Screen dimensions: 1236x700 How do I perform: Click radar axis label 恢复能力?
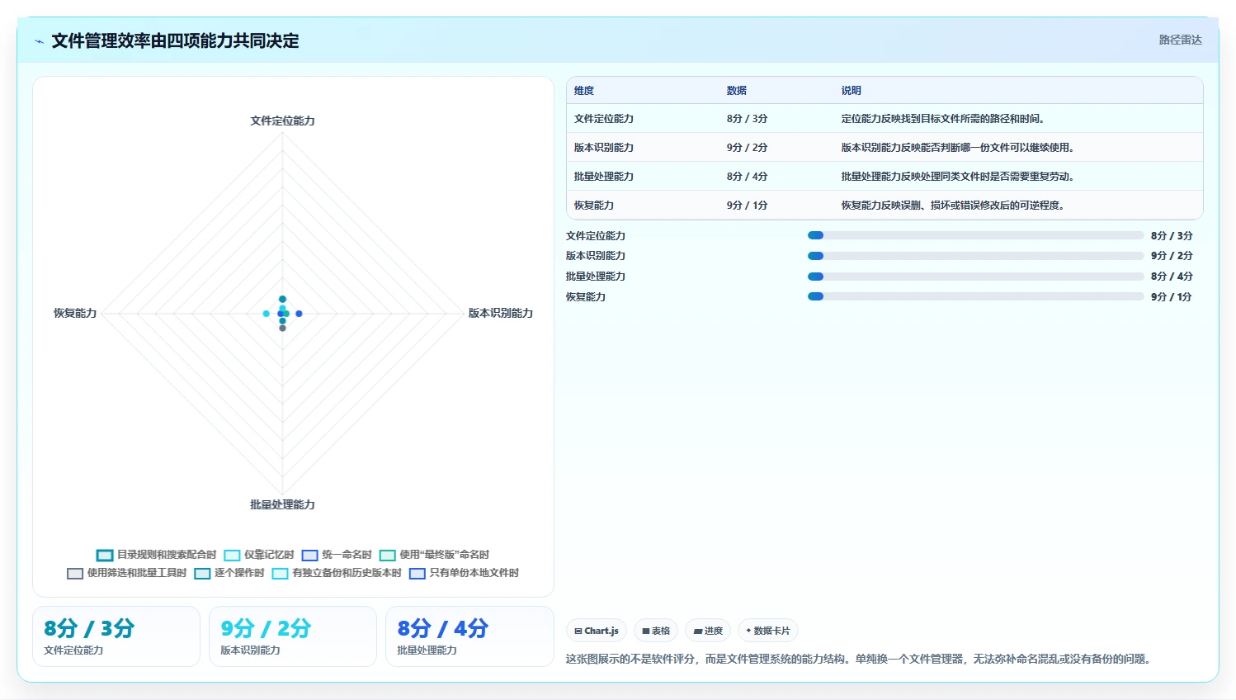pos(75,313)
